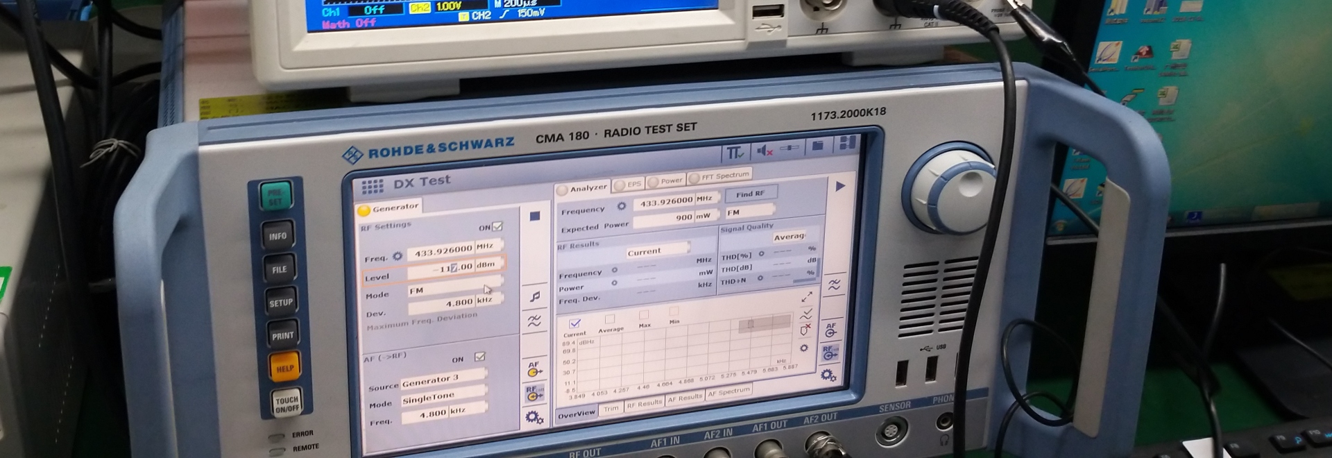The width and height of the screenshot is (1332, 458).
Task: Open generator settings gears icon
Action: [x=533, y=417]
